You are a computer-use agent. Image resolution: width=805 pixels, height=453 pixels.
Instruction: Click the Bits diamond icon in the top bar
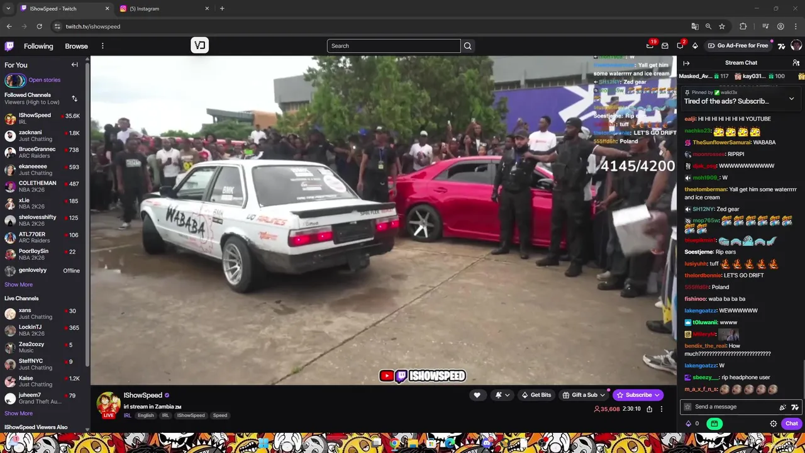695,46
